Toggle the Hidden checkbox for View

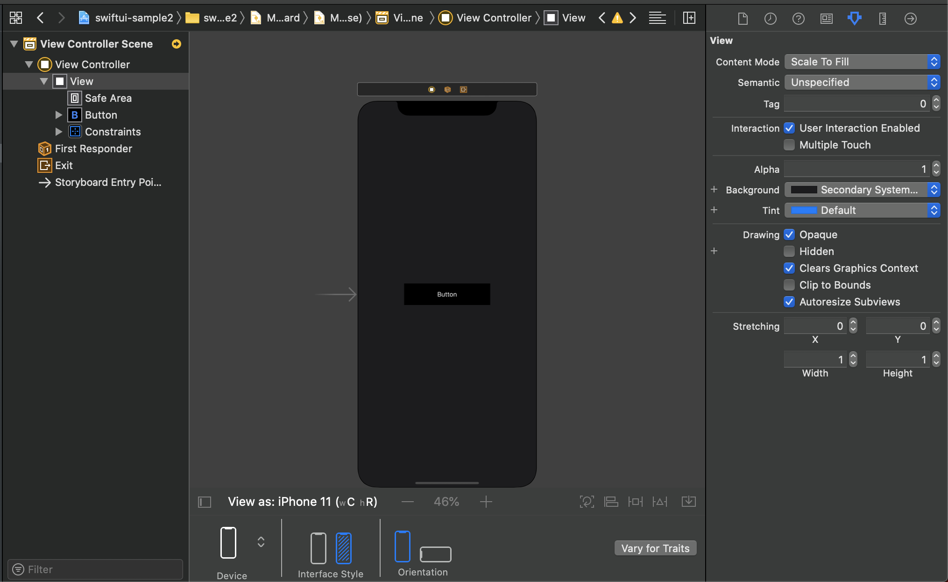coord(789,251)
